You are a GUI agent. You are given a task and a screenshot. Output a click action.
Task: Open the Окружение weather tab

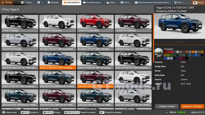click(x=112, y=2)
